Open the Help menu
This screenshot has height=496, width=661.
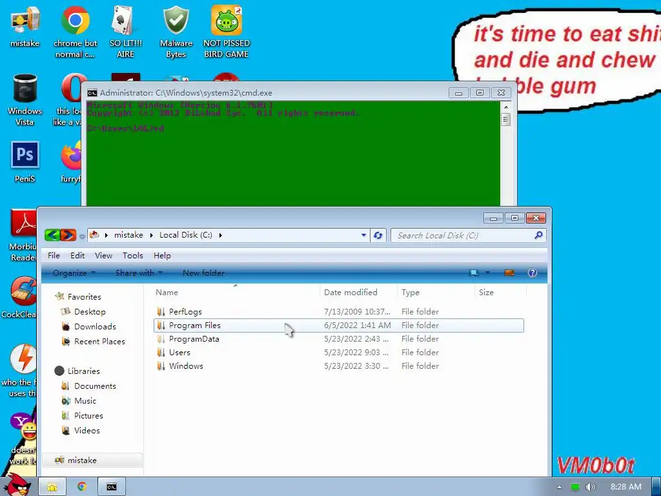(162, 256)
